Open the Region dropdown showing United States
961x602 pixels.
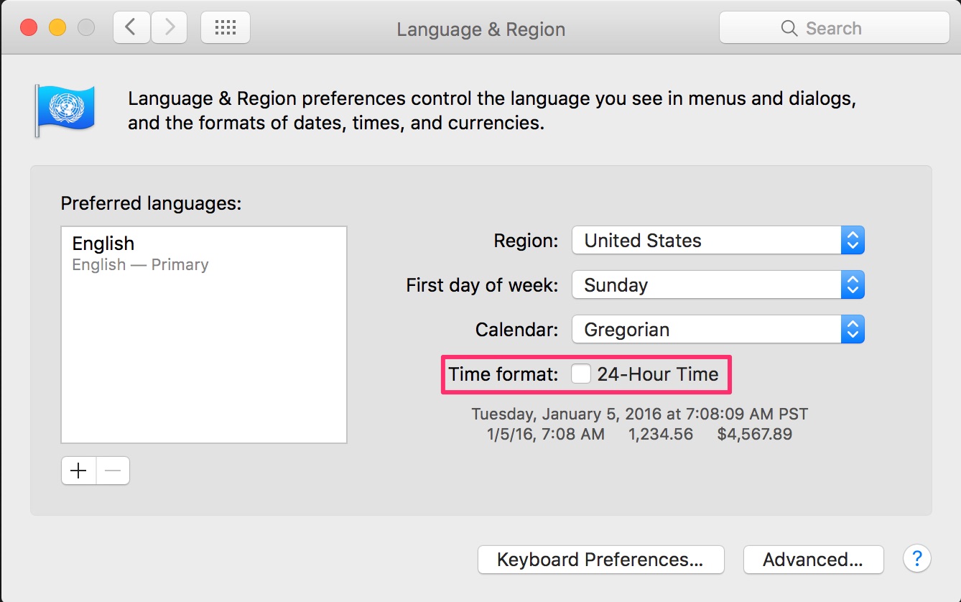[718, 241]
